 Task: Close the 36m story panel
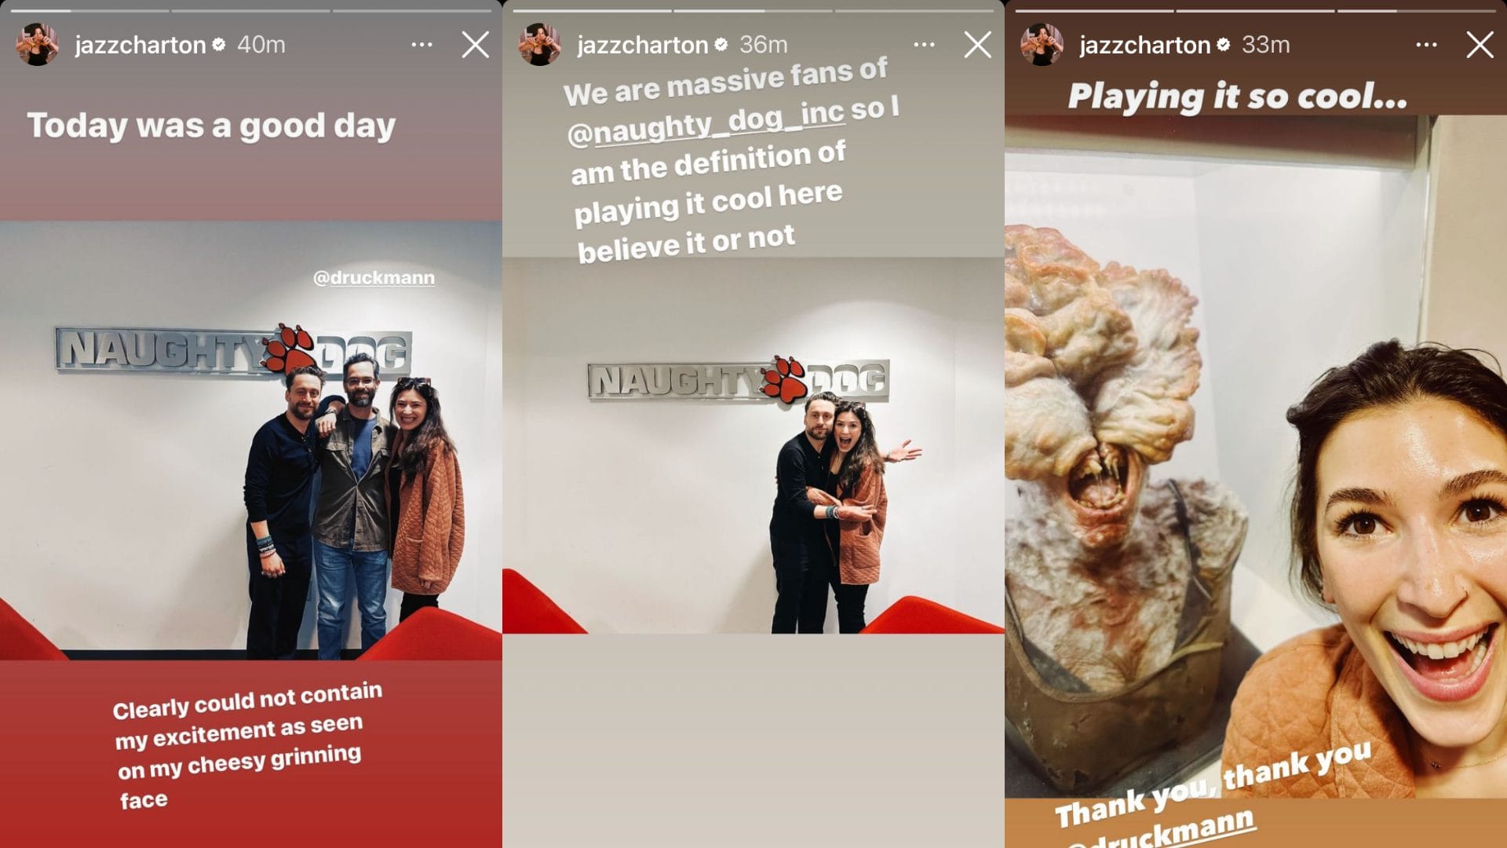pyautogui.click(x=977, y=45)
